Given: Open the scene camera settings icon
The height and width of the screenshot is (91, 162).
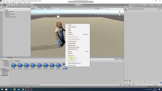Looking at the screenshot, I should pos(98,9).
